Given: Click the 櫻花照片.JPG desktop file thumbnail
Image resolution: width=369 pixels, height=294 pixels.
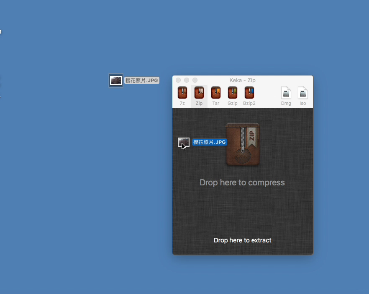Looking at the screenshot, I should [x=116, y=81].
